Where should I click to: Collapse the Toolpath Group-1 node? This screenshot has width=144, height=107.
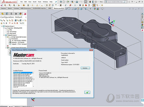[4, 35]
